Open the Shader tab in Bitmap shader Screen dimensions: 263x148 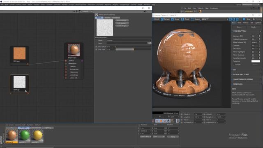pos(107,18)
